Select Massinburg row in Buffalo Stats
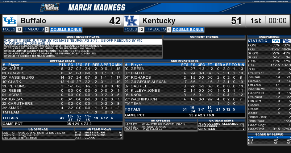291x153 pixels. point(62,78)
